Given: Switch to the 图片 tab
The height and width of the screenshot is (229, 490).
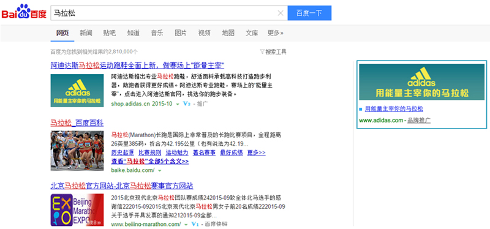Looking at the screenshot, I should (181, 33).
